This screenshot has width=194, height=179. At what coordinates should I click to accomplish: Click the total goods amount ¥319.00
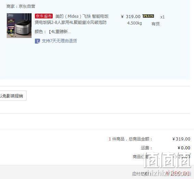click(181, 139)
